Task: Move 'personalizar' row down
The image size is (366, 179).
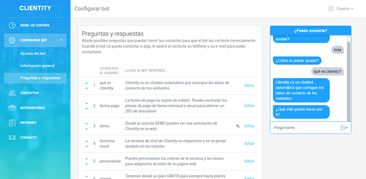Action: tap(86, 164)
